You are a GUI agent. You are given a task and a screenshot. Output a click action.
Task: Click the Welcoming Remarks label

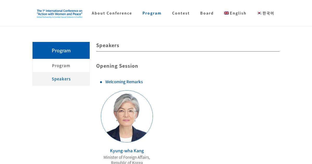pos(124,82)
